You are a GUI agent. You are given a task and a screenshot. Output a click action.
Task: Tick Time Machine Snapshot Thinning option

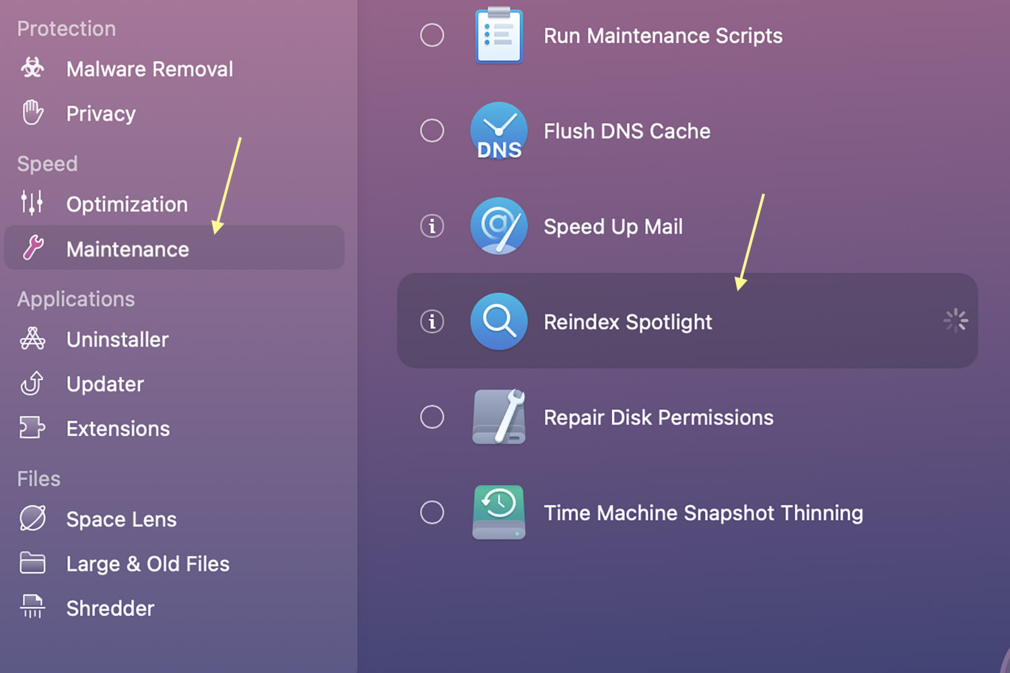coord(432,513)
